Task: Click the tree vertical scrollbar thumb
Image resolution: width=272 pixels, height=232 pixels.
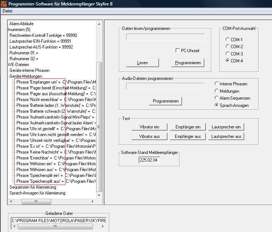Action: coord(99,127)
